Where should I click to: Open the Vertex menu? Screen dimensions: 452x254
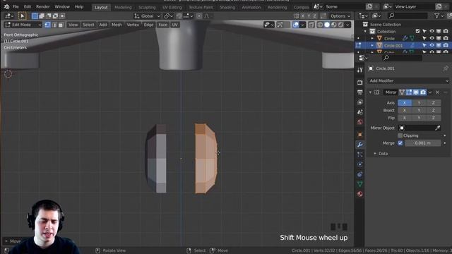point(133,25)
